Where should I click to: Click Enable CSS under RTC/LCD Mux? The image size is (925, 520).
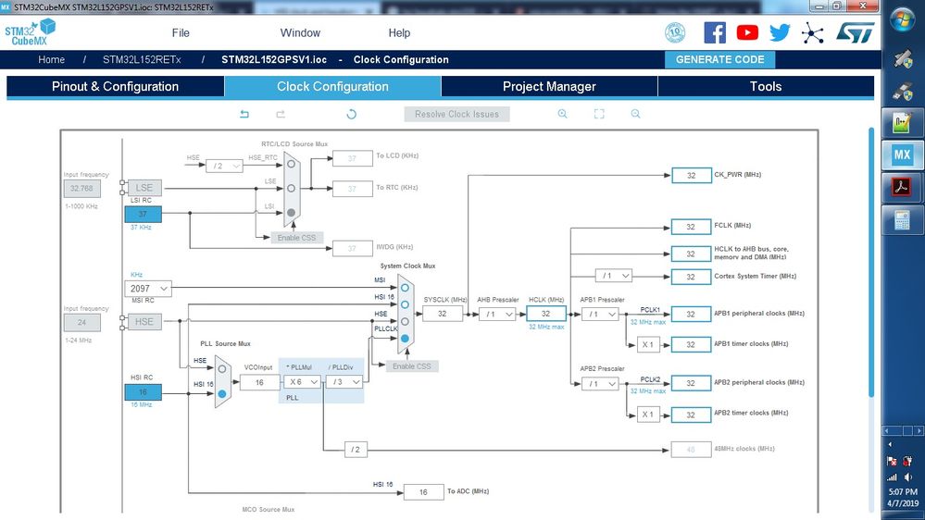tap(296, 238)
